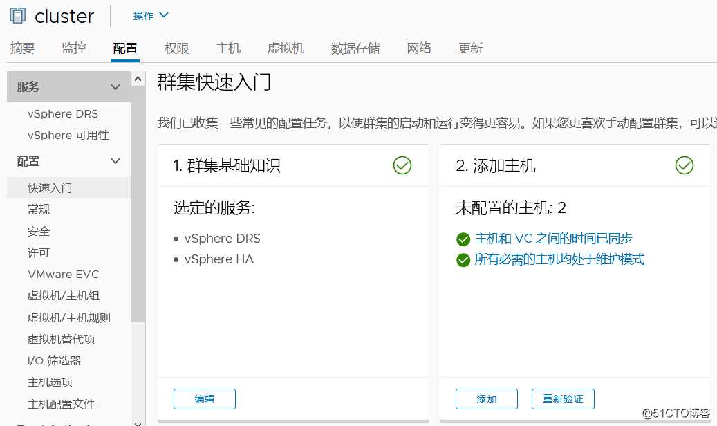This screenshot has width=717, height=426.
Task: Click the green check icon beside 群集基础知识
Action: (402, 165)
